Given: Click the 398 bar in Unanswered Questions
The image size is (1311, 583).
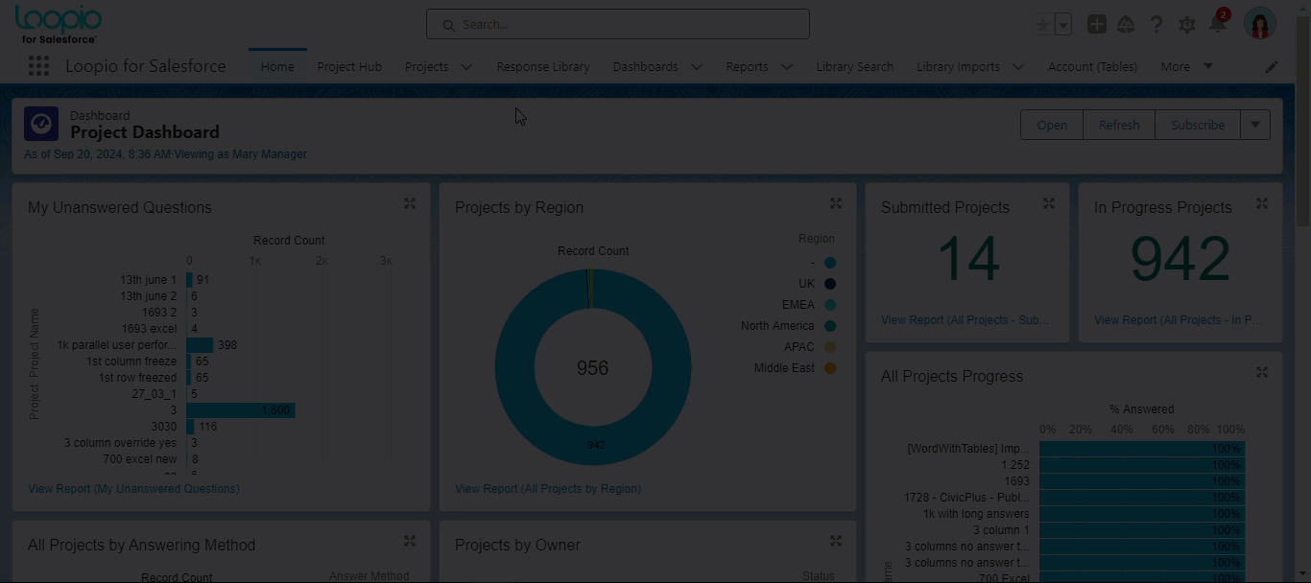Looking at the screenshot, I should click(200, 345).
